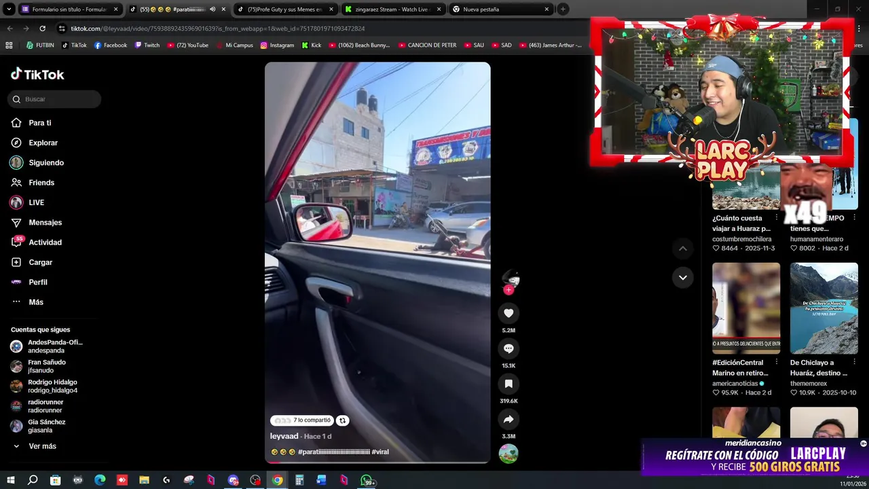Go to next video arrow
Screen dimensions: 869x489
coord(683,277)
